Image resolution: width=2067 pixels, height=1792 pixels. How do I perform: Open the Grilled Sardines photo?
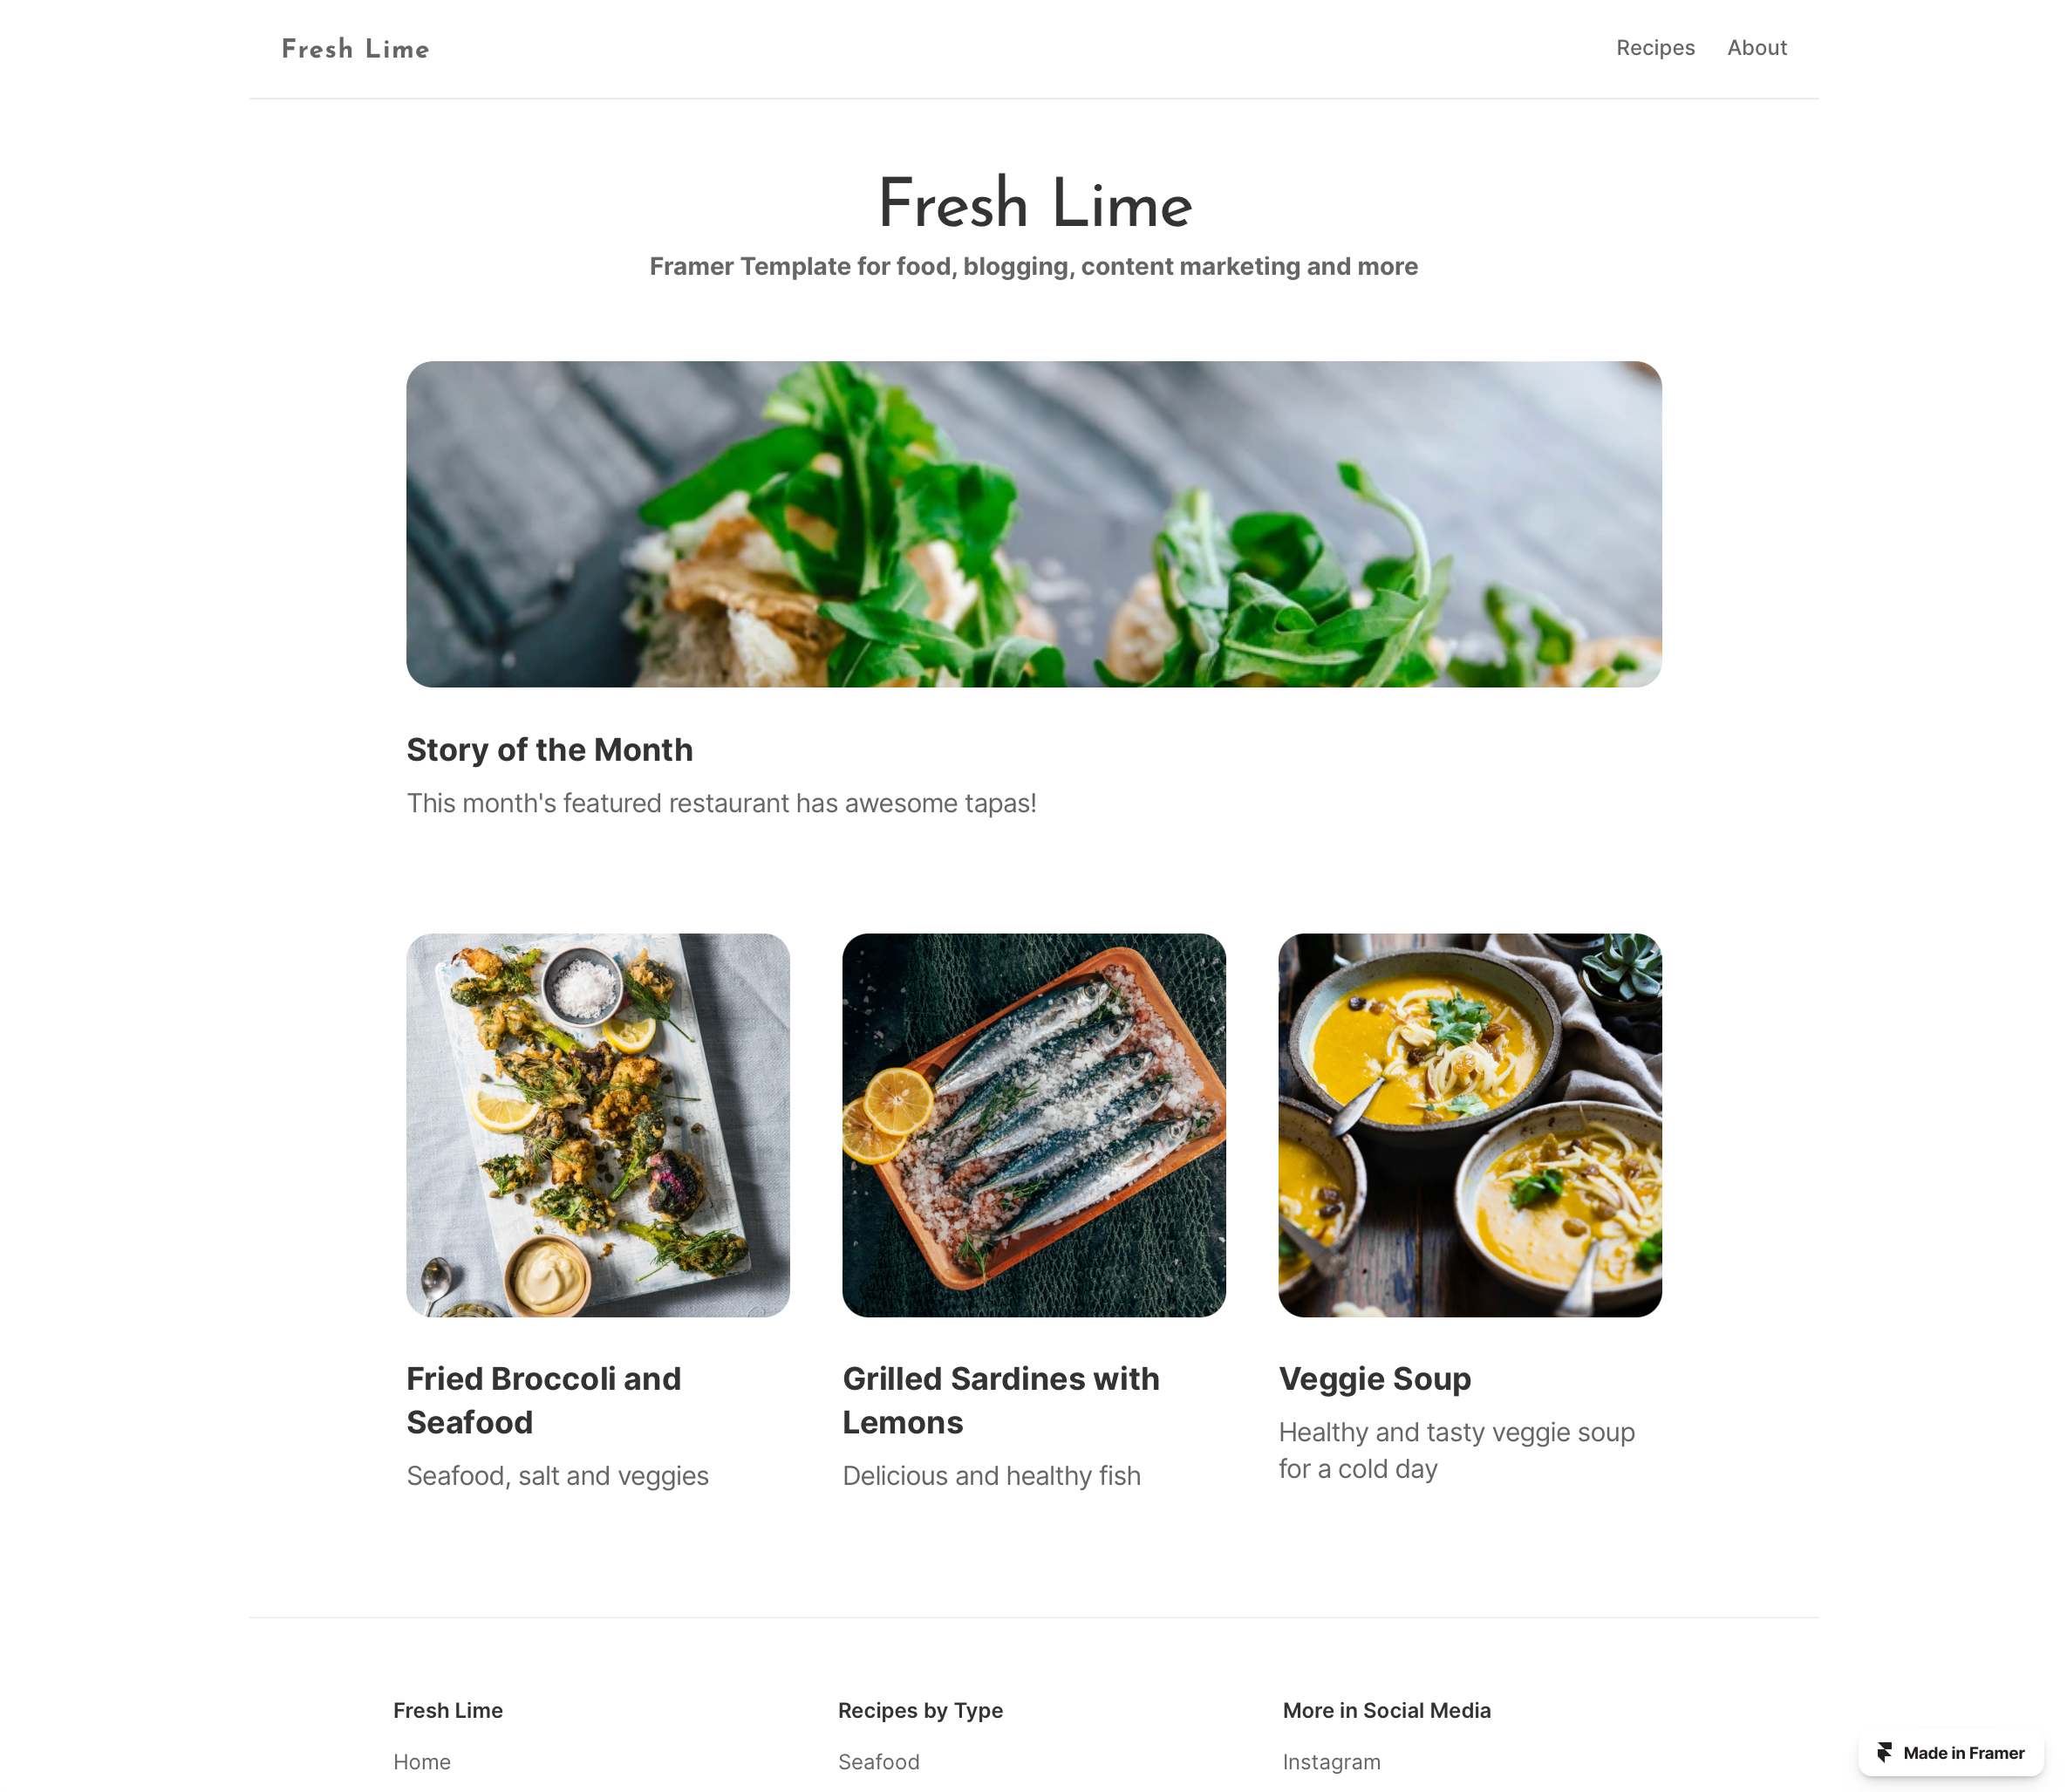click(x=1033, y=1125)
